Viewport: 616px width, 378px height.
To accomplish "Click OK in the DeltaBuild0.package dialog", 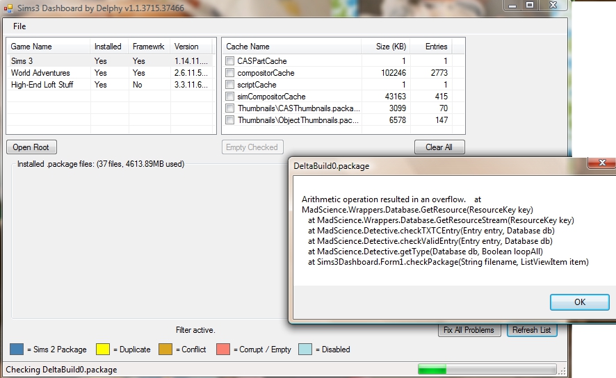I will click(x=579, y=302).
